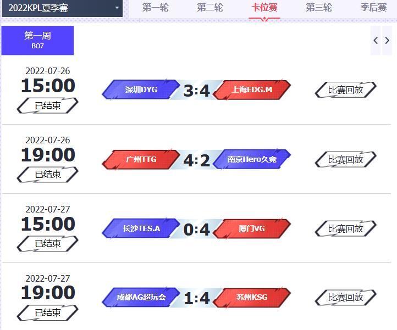Watch 比赛回放 for DYG vs EDG.M match
The height and width of the screenshot is (330, 397).
[x=346, y=90]
